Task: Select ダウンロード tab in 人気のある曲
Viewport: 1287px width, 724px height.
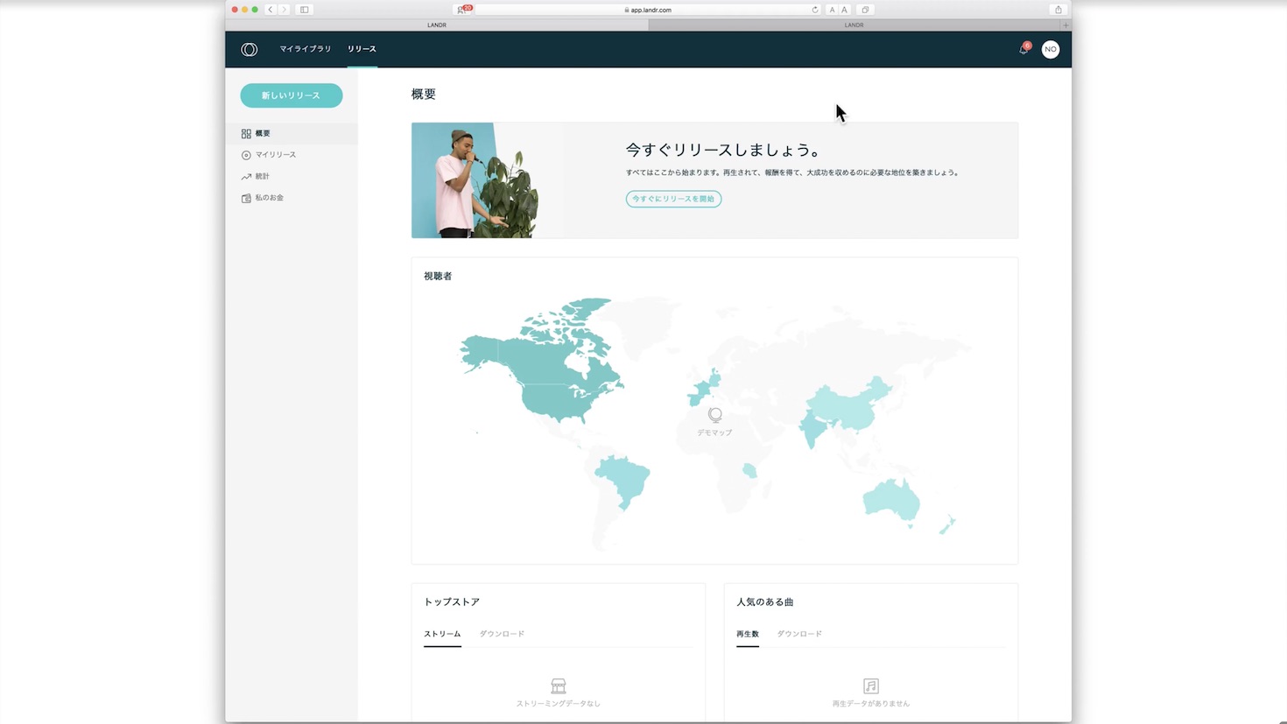Action: 799,634
